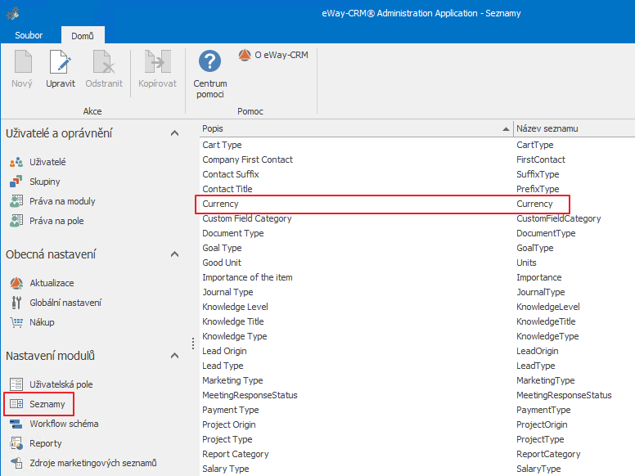Select the Company First Contact row
Screen dimensions: 635x476
click(x=417, y=159)
